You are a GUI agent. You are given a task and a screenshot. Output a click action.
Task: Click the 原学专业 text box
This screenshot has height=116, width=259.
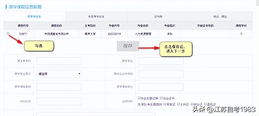161,61
